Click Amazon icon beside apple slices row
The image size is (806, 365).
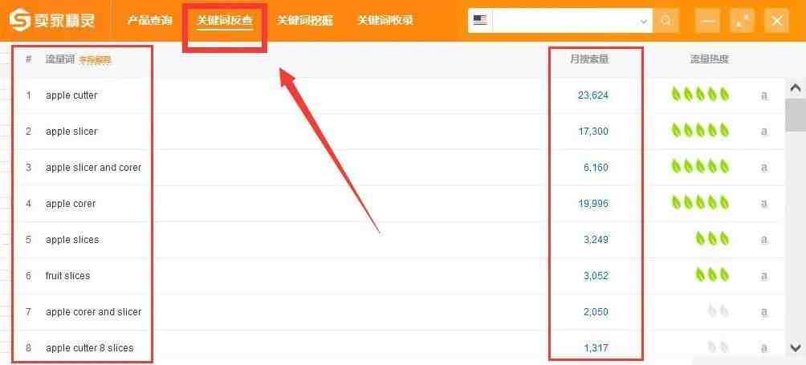tap(764, 240)
